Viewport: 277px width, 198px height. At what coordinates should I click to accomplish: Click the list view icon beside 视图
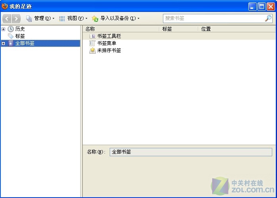62,18
